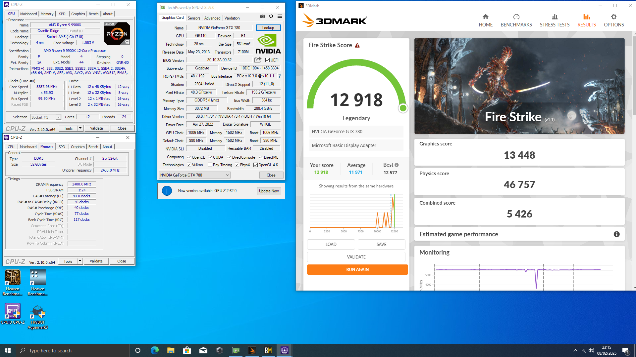The width and height of the screenshot is (636, 357).
Task: Click the VALIDATE button in 3DMark
Action: (x=356, y=257)
